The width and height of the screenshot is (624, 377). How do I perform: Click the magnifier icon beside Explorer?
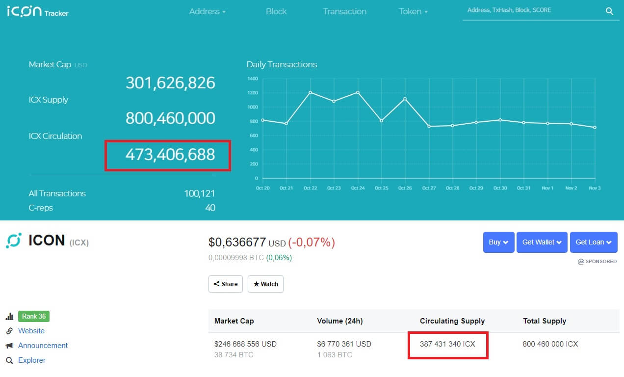pos(9,360)
